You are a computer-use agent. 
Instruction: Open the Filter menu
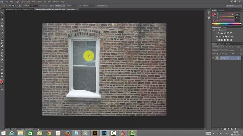[x=40, y=2]
